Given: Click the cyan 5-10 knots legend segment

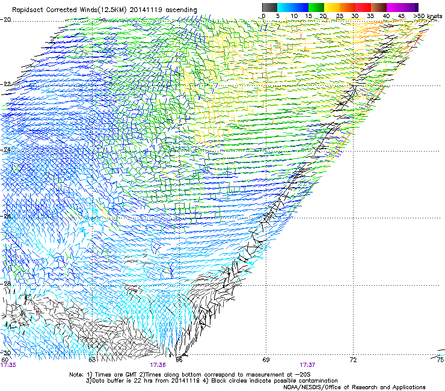Looking at the screenshot, I should click(x=284, y=7).
